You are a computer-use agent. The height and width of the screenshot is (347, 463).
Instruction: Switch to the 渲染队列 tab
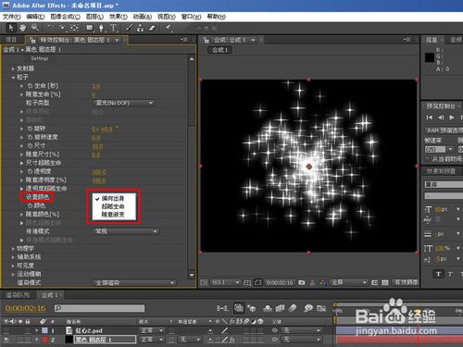pyautogui.click(x=18, y=295)
